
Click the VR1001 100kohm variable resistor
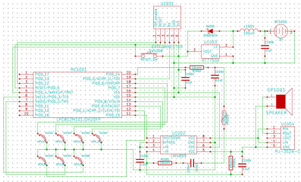click(224, 117)
